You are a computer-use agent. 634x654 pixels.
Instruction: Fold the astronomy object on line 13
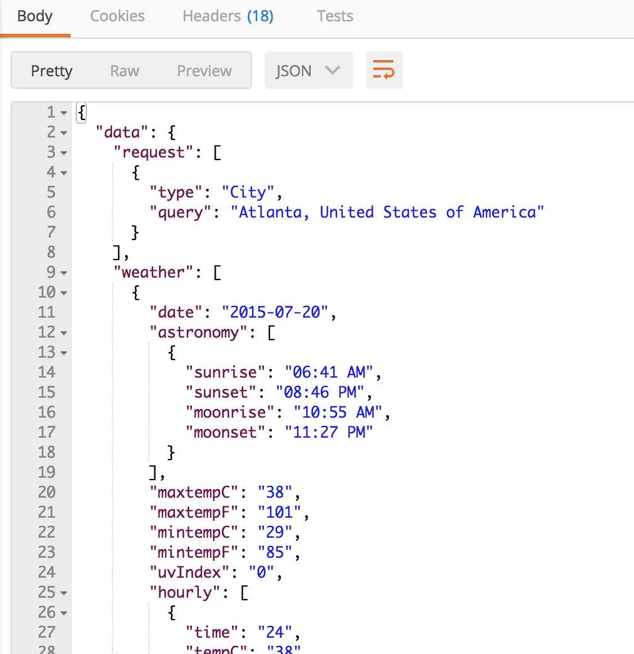click(x=64, y=353)
